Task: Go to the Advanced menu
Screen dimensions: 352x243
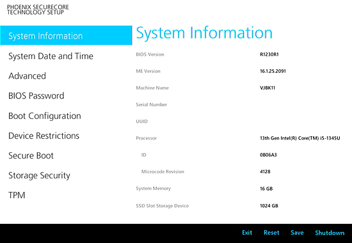Action: click(27, 76)
